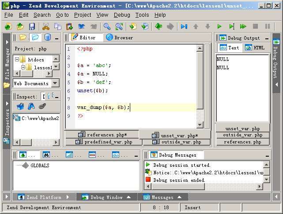Screen dimensions: 283x214
Task: Click the green double-arrow Run to end icon
Action: (x=243, y=27)
